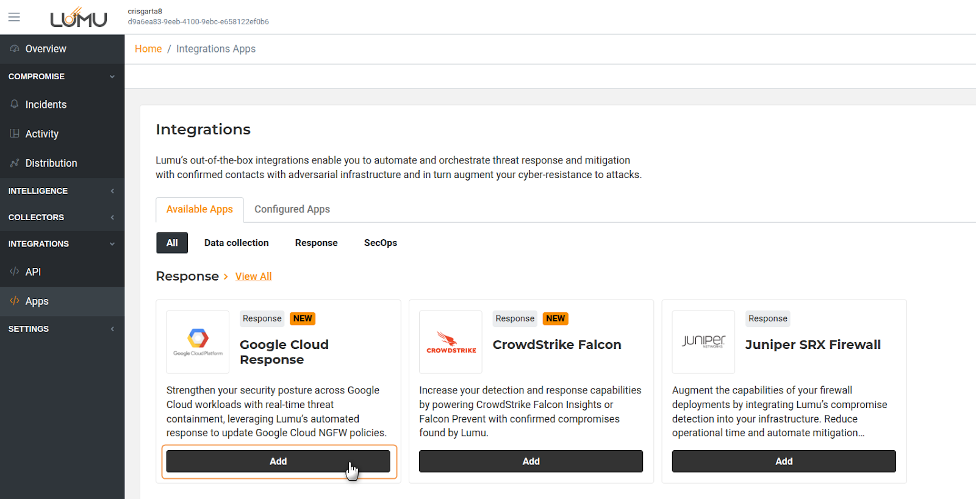This screenshot has width=976, height=499.
Task: Click the API code icon
Action: 15,271
